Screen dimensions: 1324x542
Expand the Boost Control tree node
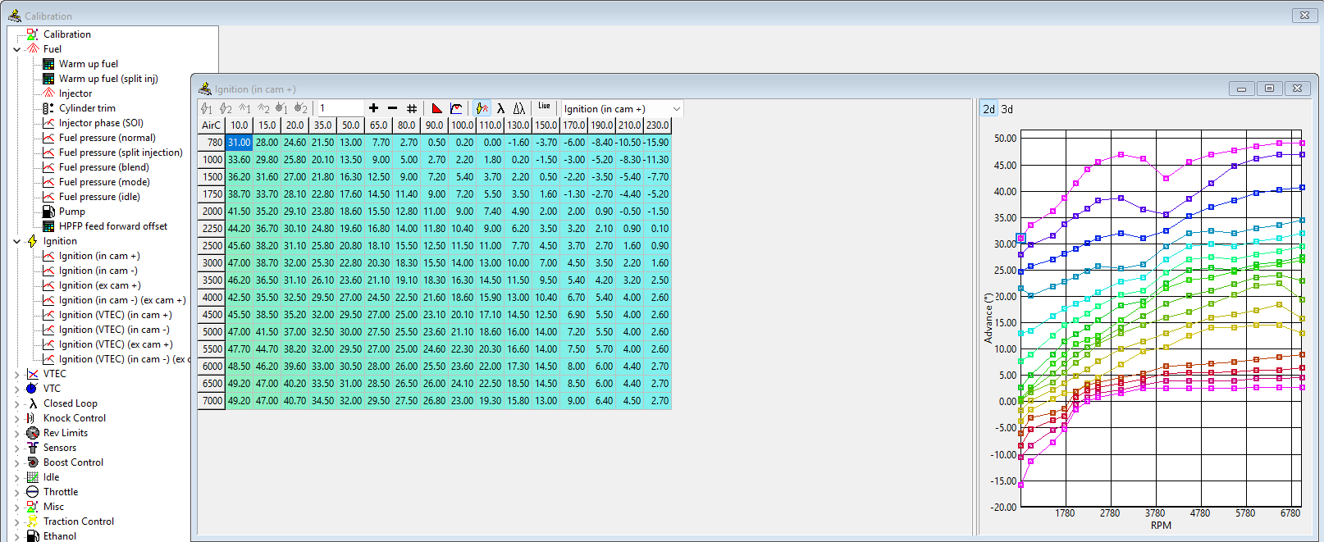coord(17,462)
